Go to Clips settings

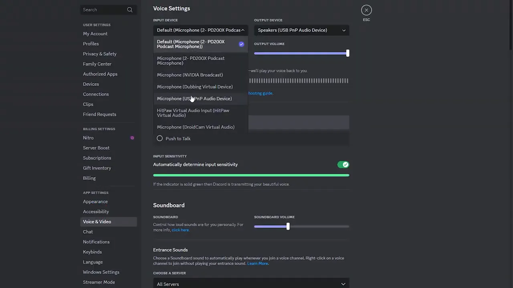point(108,104)
